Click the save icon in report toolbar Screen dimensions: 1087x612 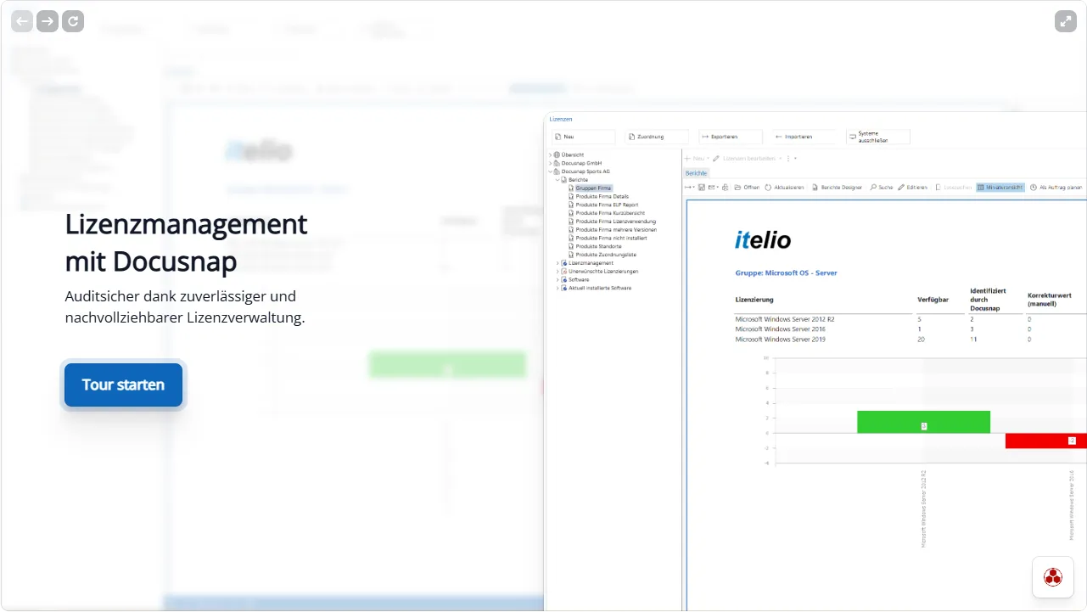[x=702, y=188]
